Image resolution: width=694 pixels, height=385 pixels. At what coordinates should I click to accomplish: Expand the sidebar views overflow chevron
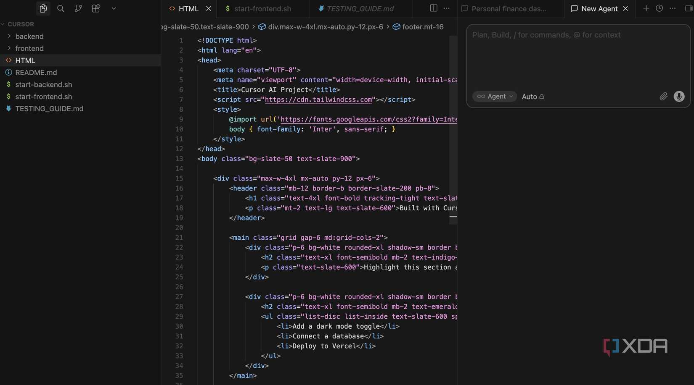tap(114, 8)
